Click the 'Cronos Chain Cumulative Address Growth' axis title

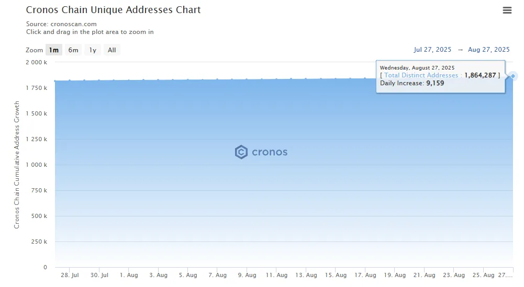coord(17,165)
